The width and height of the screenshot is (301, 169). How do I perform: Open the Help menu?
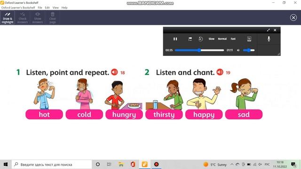[x=64, y=8]
